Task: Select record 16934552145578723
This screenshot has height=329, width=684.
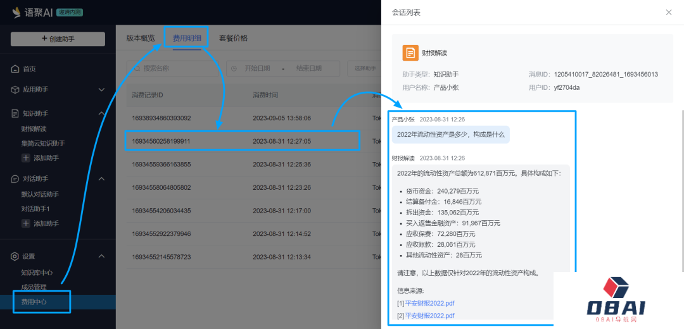Action: click(161, 257)
